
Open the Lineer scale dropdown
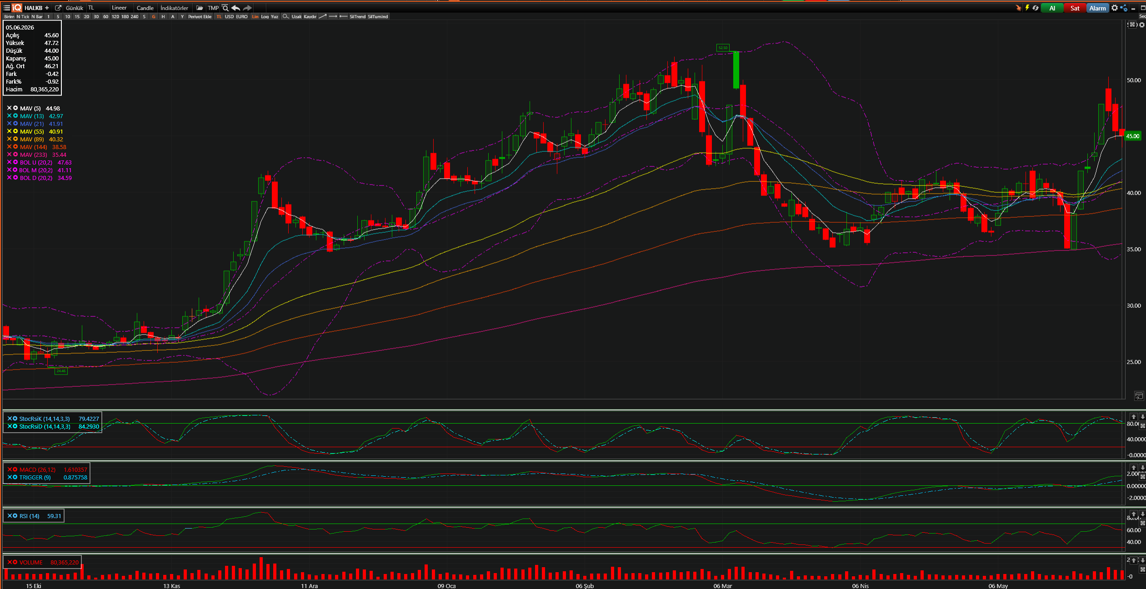121,8
